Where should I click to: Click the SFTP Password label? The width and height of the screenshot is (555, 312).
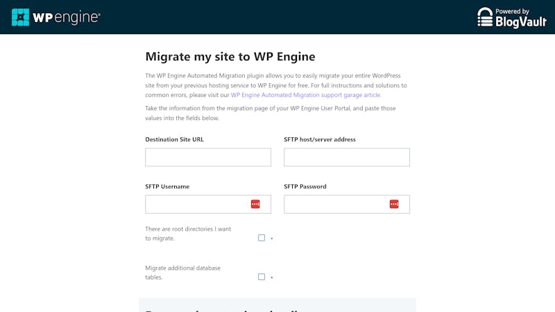click(305, 187)
